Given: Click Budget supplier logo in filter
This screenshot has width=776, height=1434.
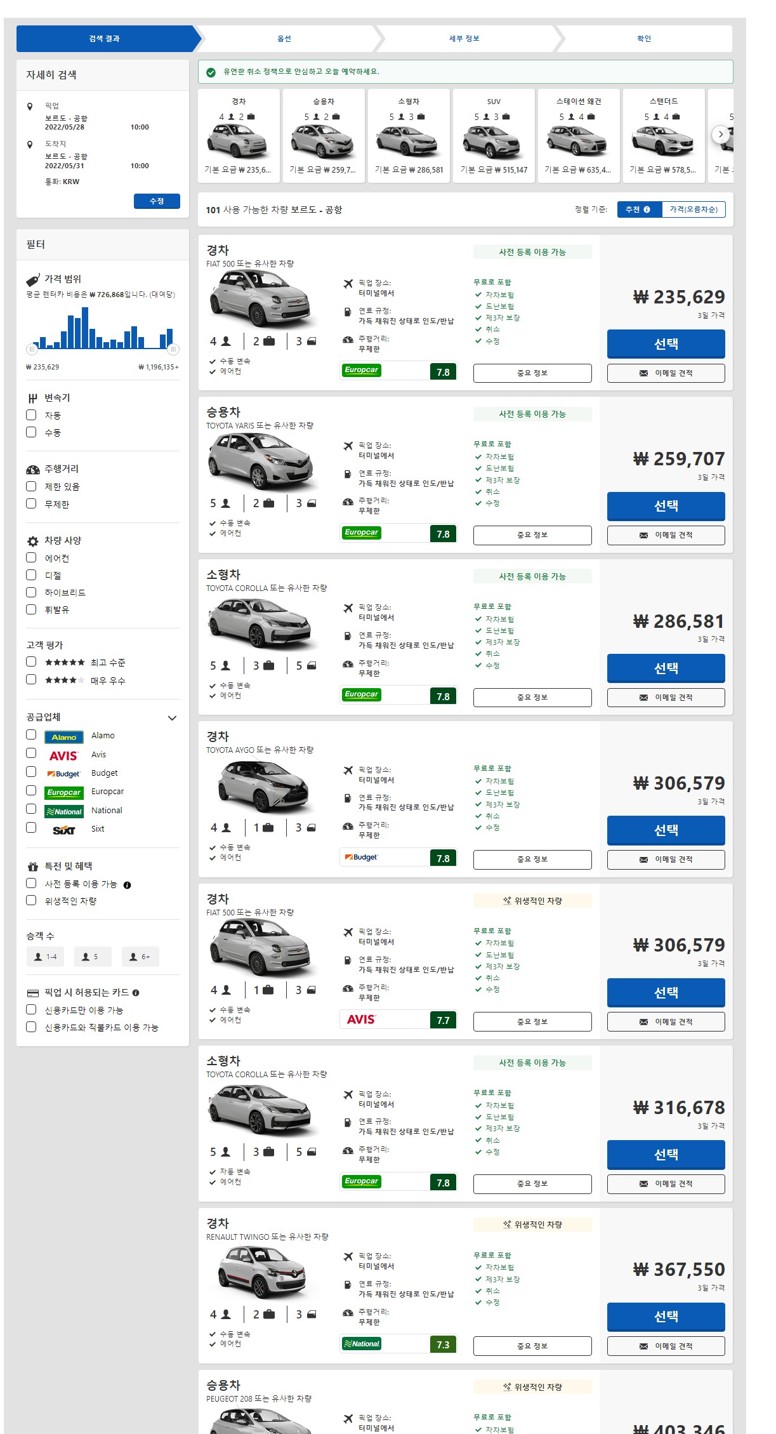Looking at the screenshot, I should click(x=64, y=774).
